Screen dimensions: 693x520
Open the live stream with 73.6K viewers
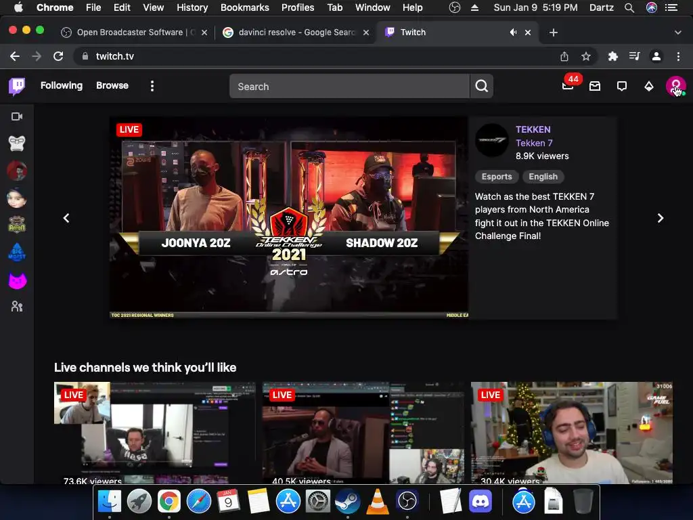point(155,433)
